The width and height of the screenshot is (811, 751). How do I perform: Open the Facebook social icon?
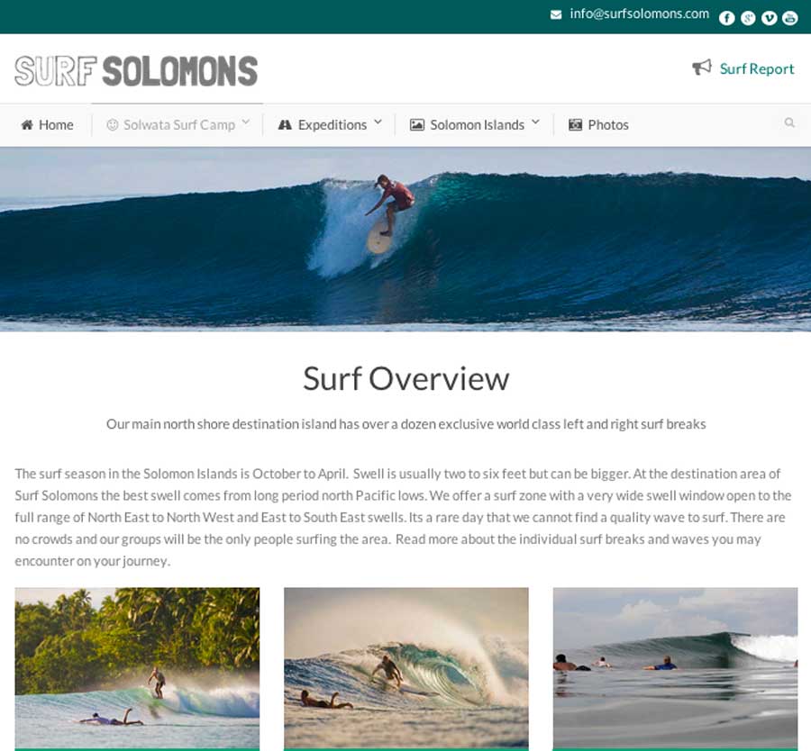[x=726, y=18]
